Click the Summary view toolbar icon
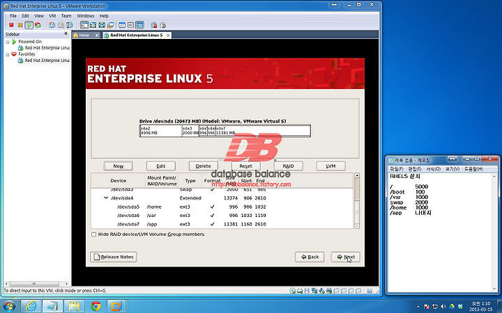Viewport: 502px width, 313px height. pyautogui.click(x=122, y=25)
